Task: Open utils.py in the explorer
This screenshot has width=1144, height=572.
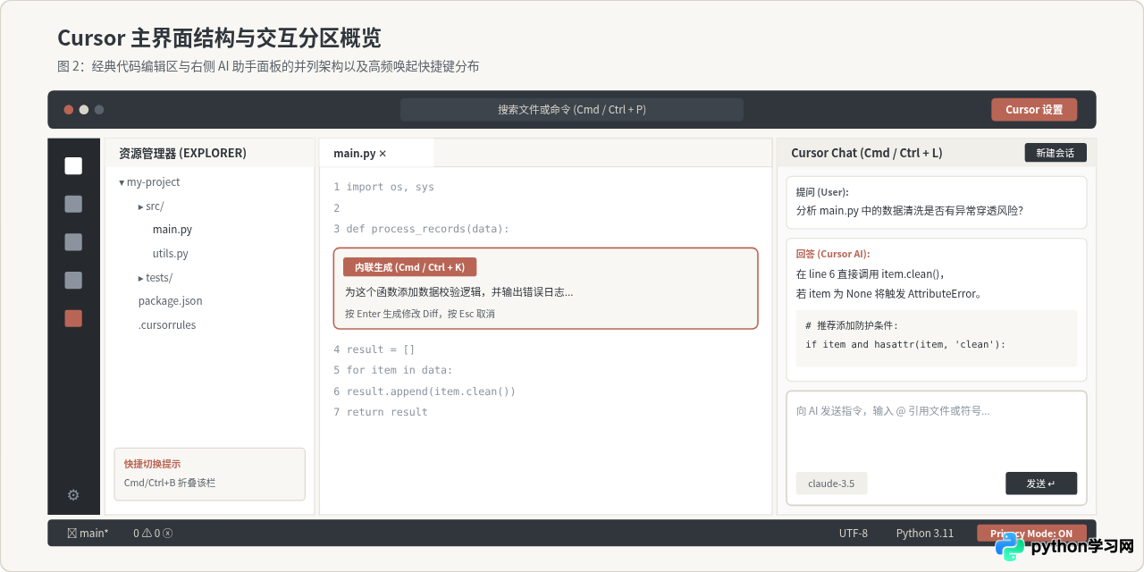Action: tap(170, 254)
